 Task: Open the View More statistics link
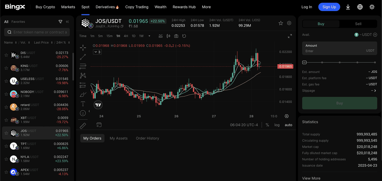point(311,178)
